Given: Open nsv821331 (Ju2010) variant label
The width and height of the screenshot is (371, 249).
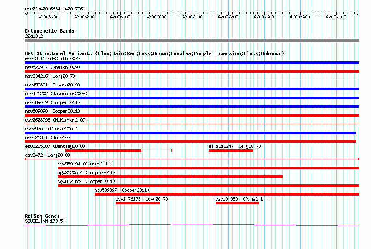Looking at the screenshot, I should [x=48, y=137].
